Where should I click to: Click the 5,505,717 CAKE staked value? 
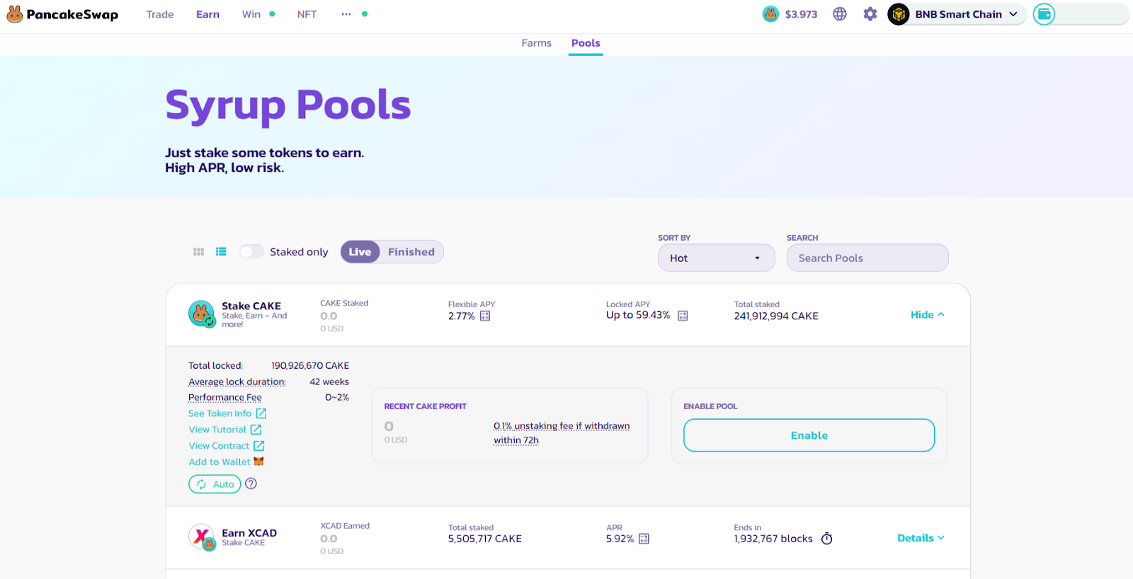(485, 539)
